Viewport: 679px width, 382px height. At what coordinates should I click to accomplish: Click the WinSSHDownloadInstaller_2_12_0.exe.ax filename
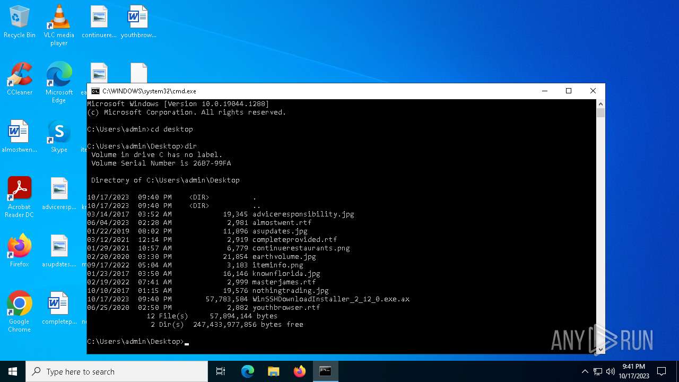click(331, 299)
